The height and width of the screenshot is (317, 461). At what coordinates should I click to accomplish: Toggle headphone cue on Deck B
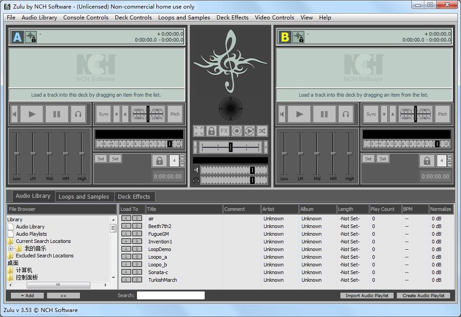346,114
